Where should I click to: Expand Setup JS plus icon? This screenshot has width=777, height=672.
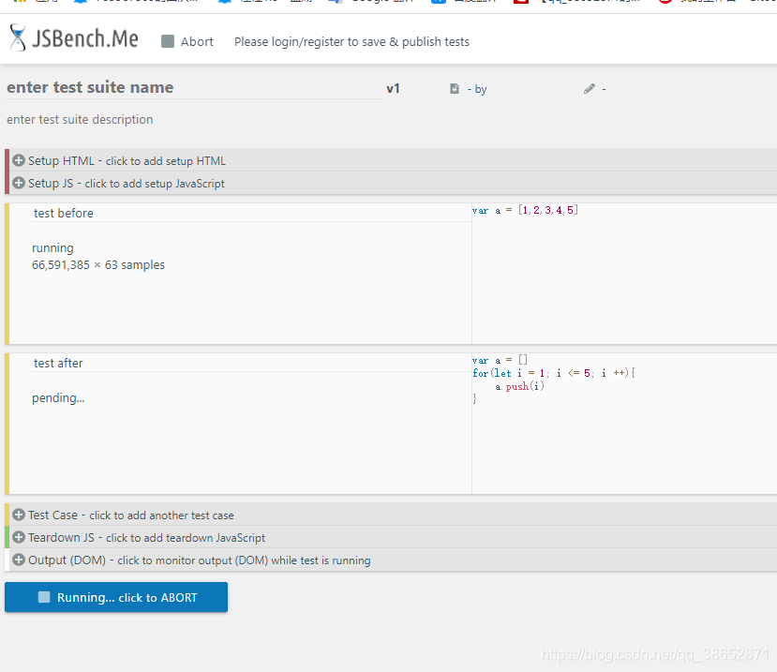pos(19,183)
